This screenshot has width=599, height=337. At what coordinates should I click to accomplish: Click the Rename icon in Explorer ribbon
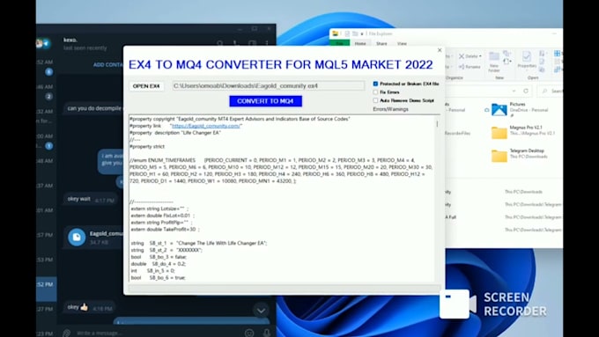click(x=462, y=67)
